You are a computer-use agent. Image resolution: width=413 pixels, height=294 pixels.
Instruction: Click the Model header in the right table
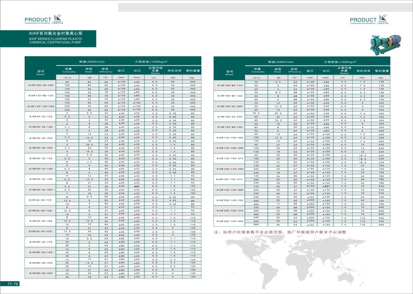(x=229, y=73)
